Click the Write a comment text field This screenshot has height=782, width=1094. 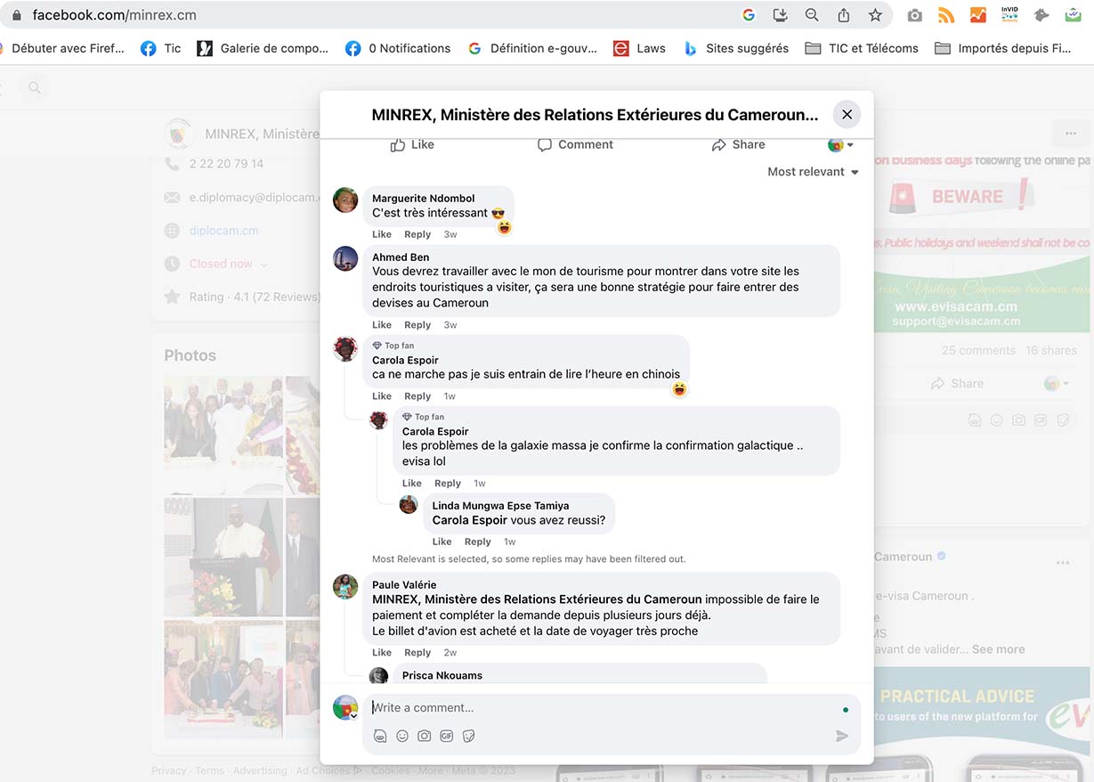click(596, 708)
